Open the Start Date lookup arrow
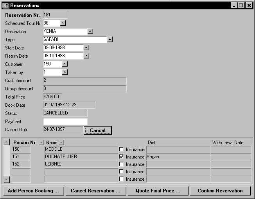255x199 pixels. 86,48
